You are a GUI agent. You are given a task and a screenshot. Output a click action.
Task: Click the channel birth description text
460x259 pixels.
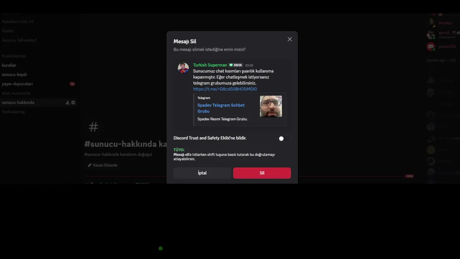pos(118,154)
